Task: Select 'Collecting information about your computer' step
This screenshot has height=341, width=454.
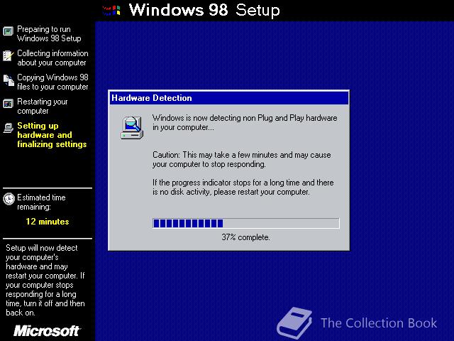Action: click(52, 58)
